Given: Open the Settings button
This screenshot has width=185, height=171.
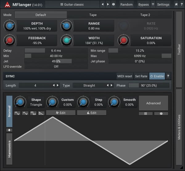Looking at the screenshot, I should (x=163, y=5).
